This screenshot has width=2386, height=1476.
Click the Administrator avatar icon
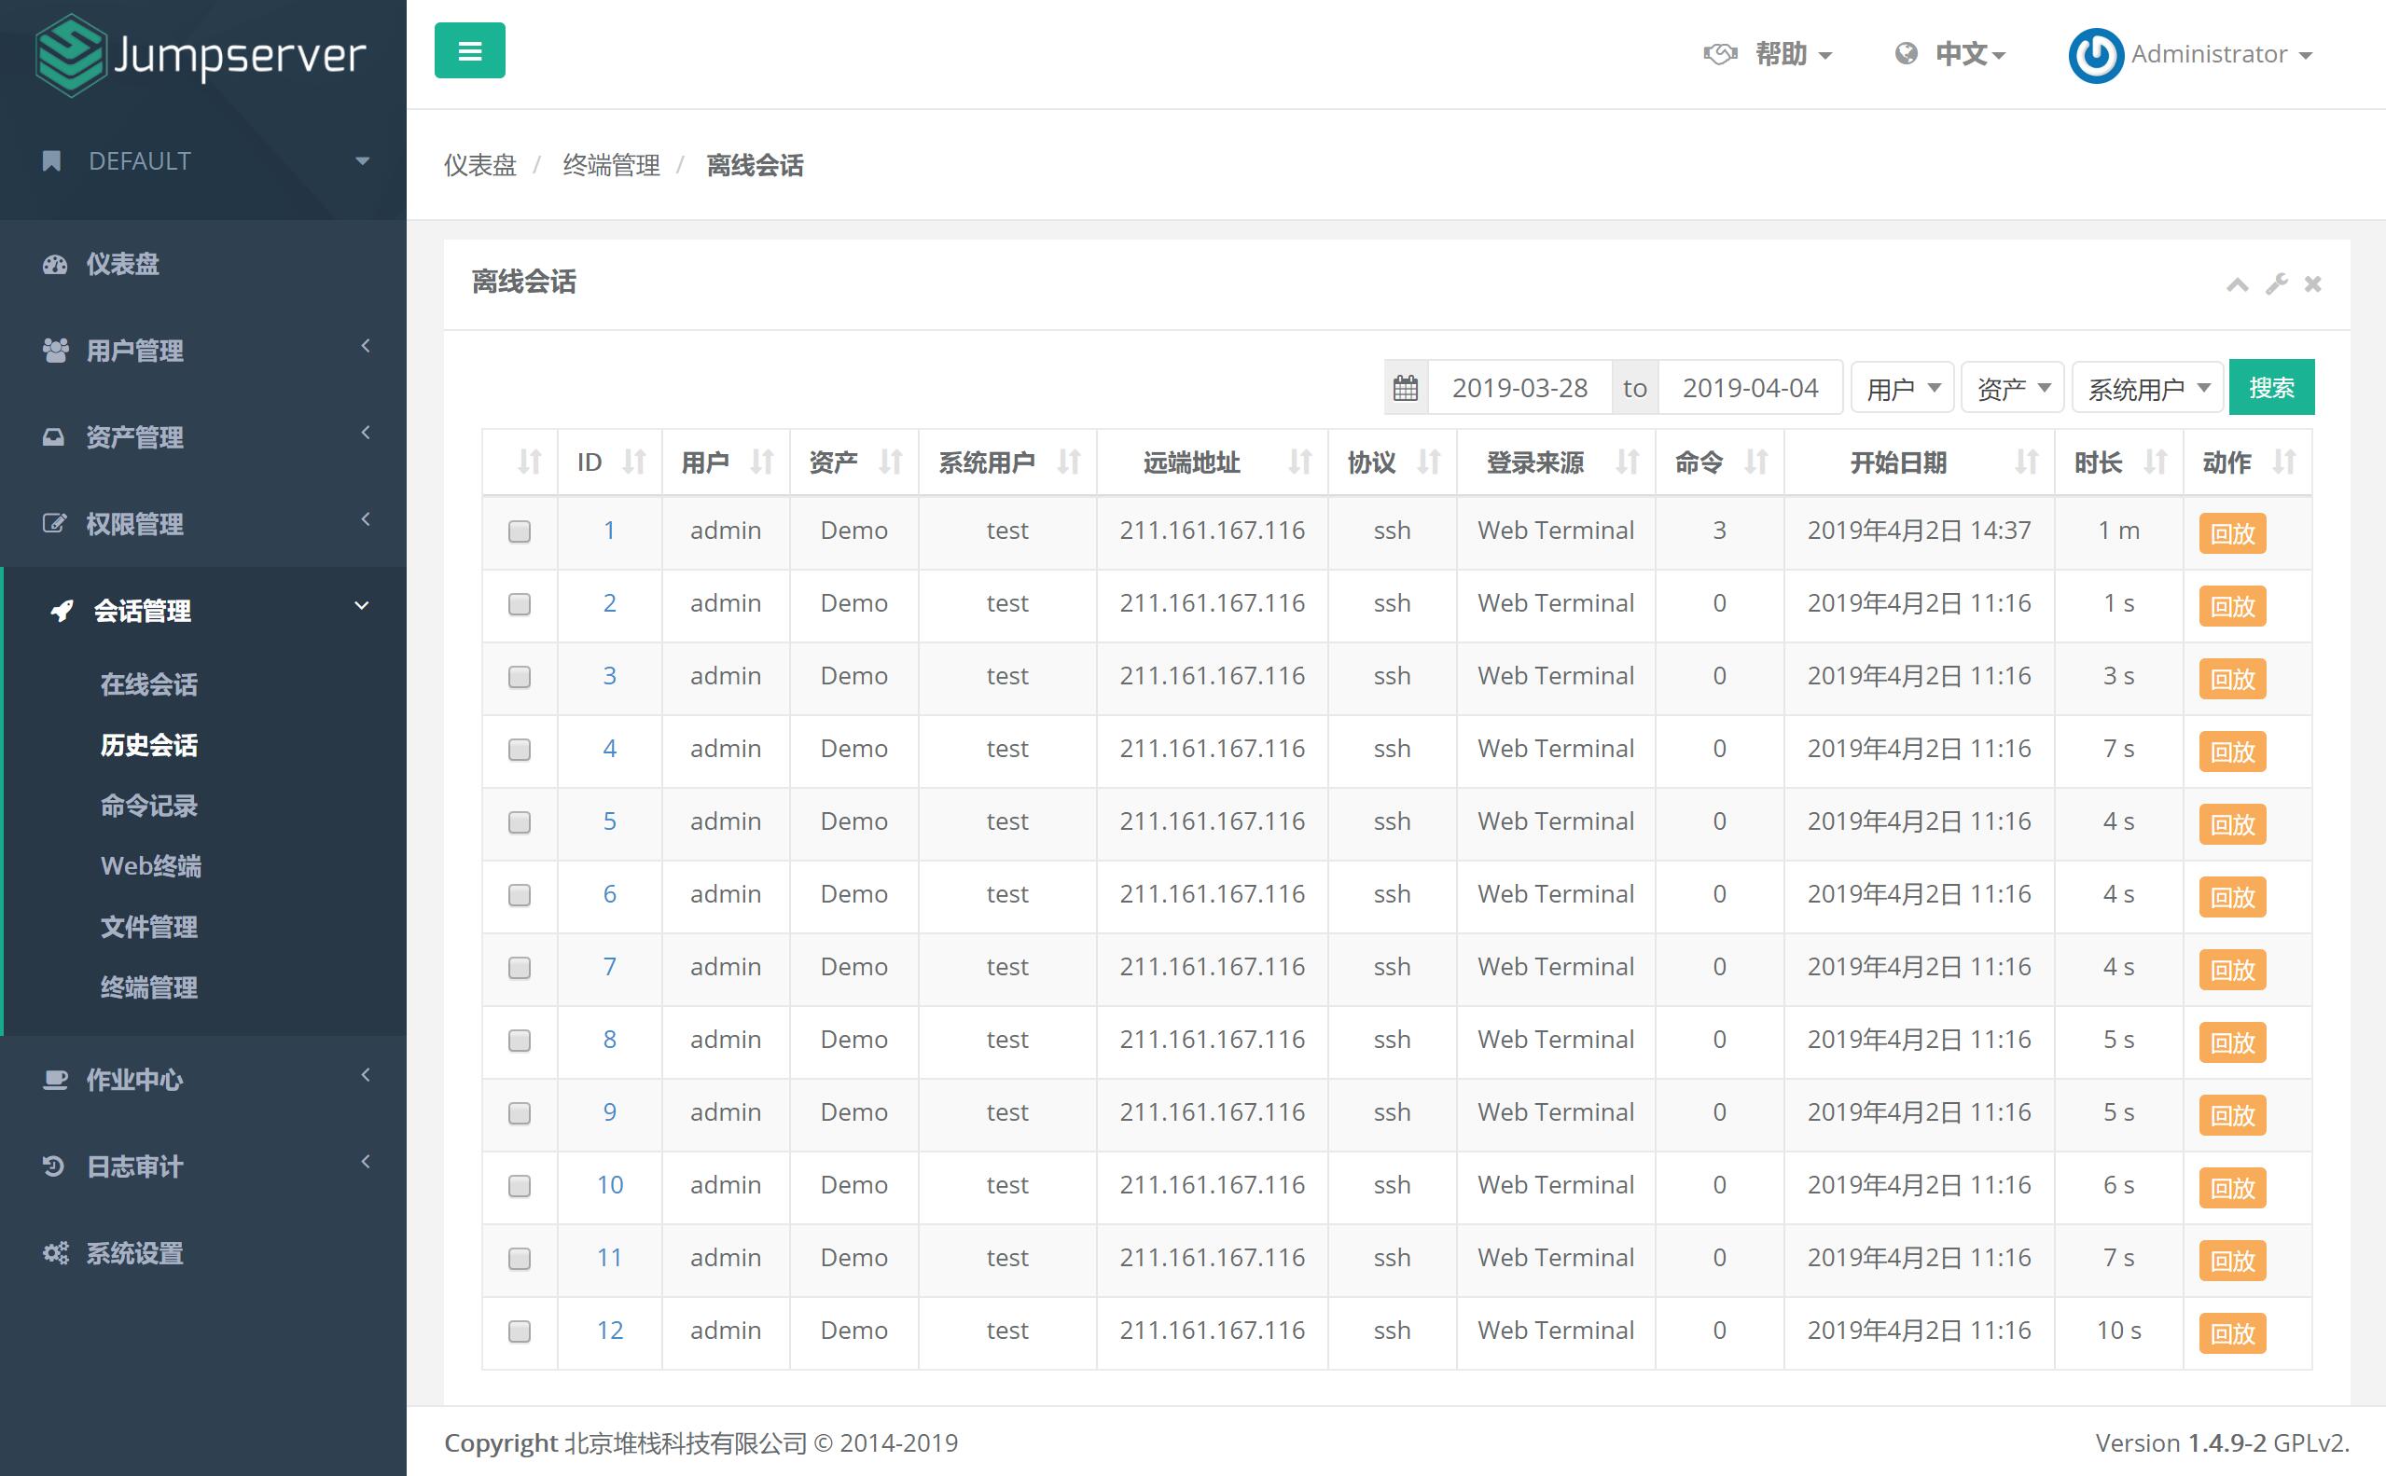(2095, 55)
